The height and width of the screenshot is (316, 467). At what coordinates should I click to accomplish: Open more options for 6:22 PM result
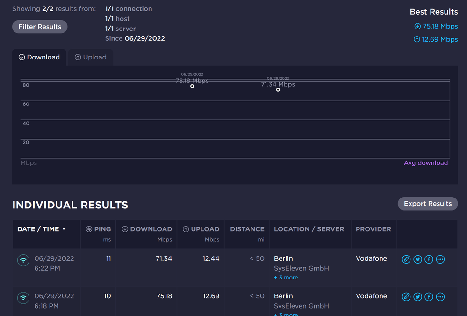(440, 259)
